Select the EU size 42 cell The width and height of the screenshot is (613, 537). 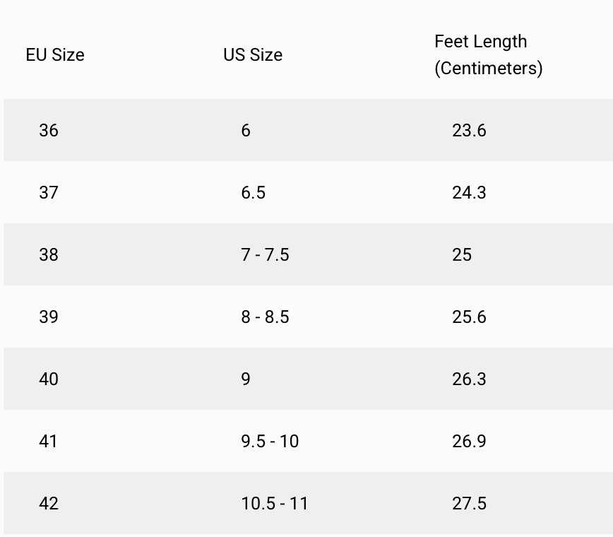coord(49,504)
